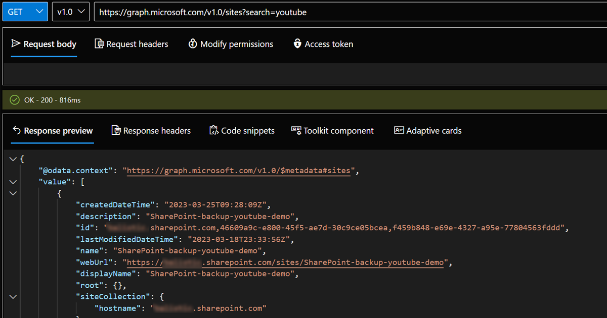Collapse the root JSON object chevron
The image size is (607, 318).
[13, 159]
